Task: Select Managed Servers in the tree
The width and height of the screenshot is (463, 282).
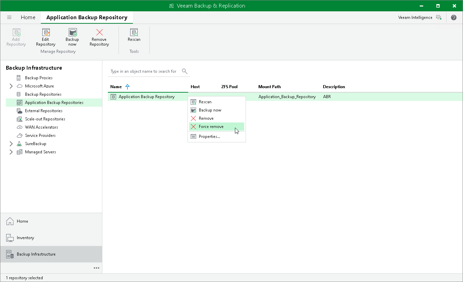Action: click(41, 152)
